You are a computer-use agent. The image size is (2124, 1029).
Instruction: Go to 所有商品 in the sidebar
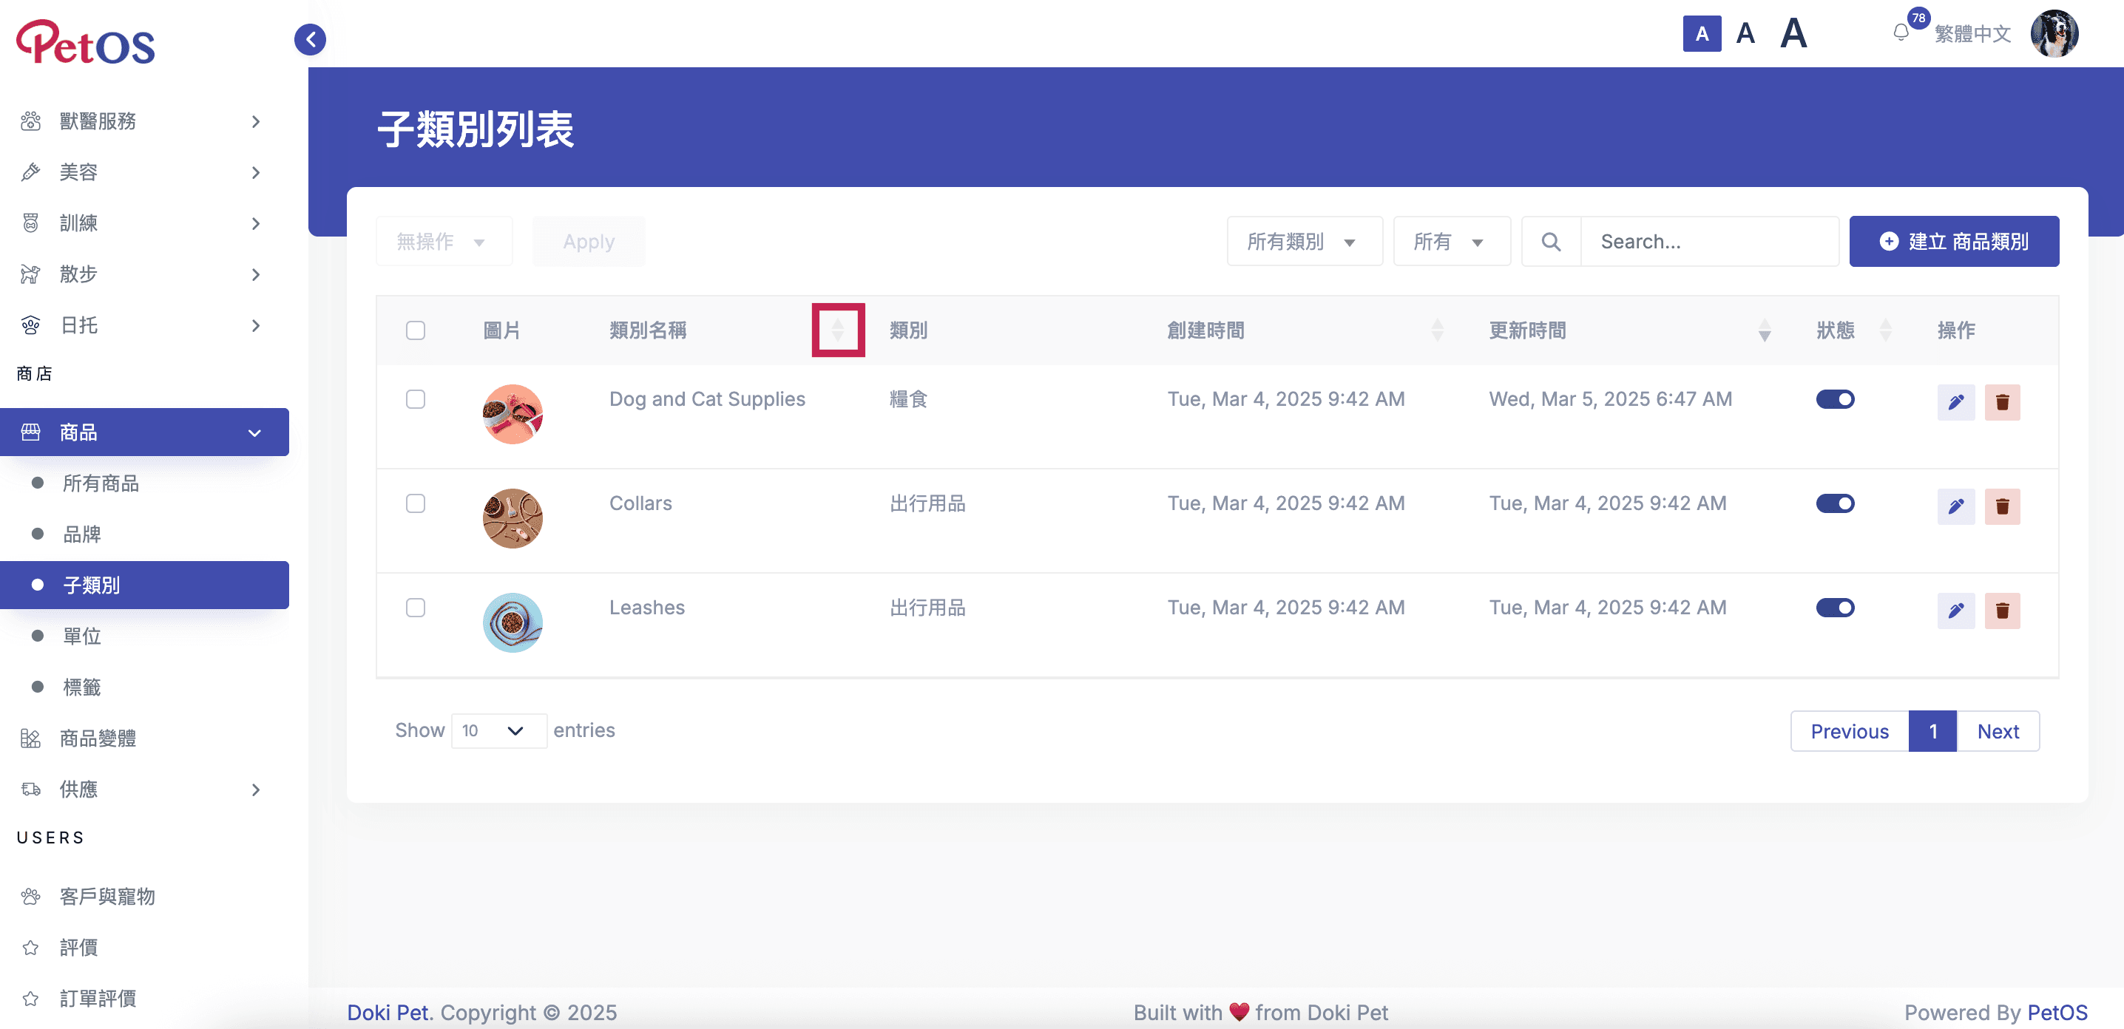[x=101, y=483]
